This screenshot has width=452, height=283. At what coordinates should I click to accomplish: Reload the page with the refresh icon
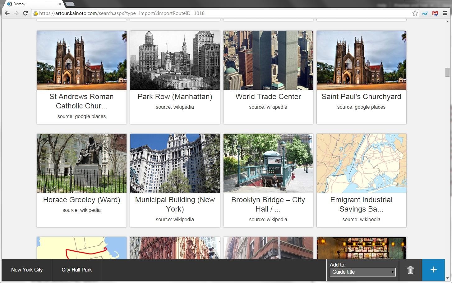pyautogui.click(x=25, y=13)
